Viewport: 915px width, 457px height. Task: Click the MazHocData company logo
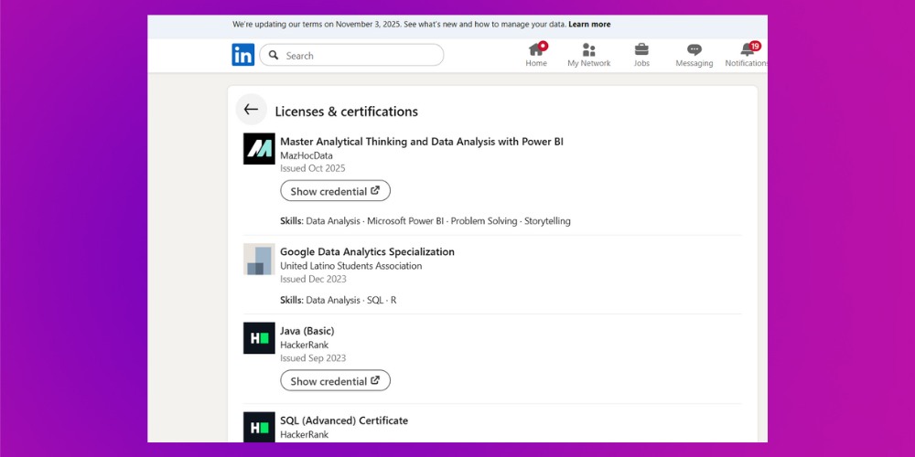[259, 148]
